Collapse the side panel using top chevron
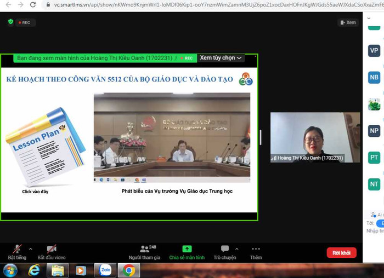Image resolution: width=384 pixels, height=278 pixels. point(369,18)
